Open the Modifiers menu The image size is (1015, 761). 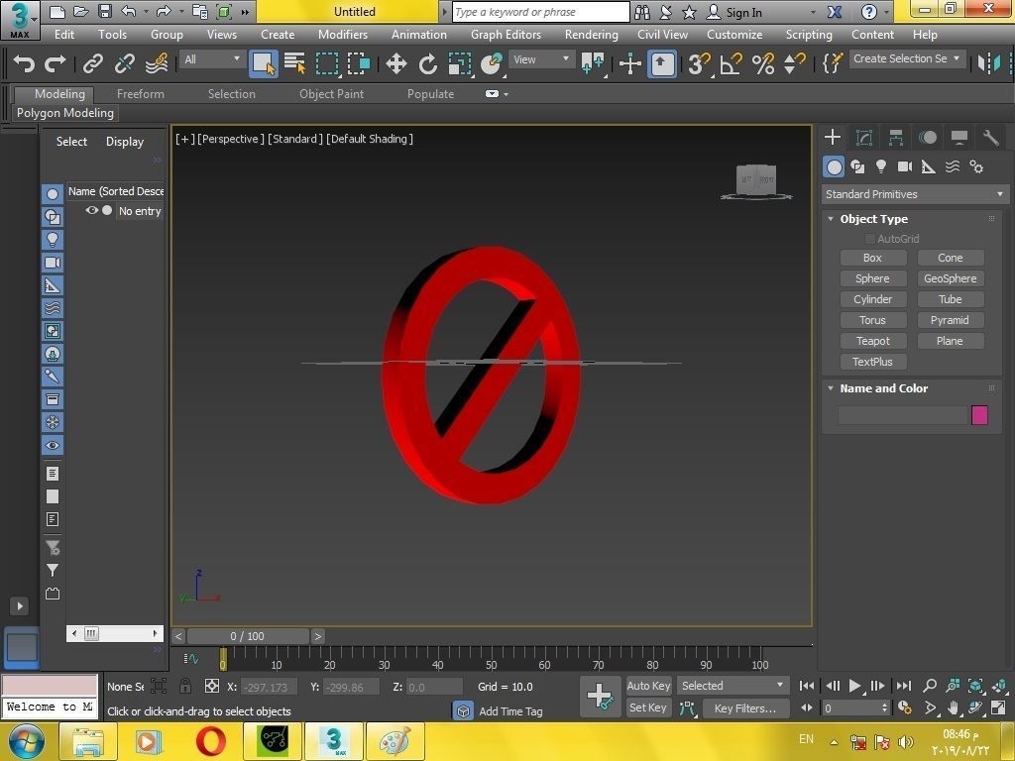tap(342, 35)
